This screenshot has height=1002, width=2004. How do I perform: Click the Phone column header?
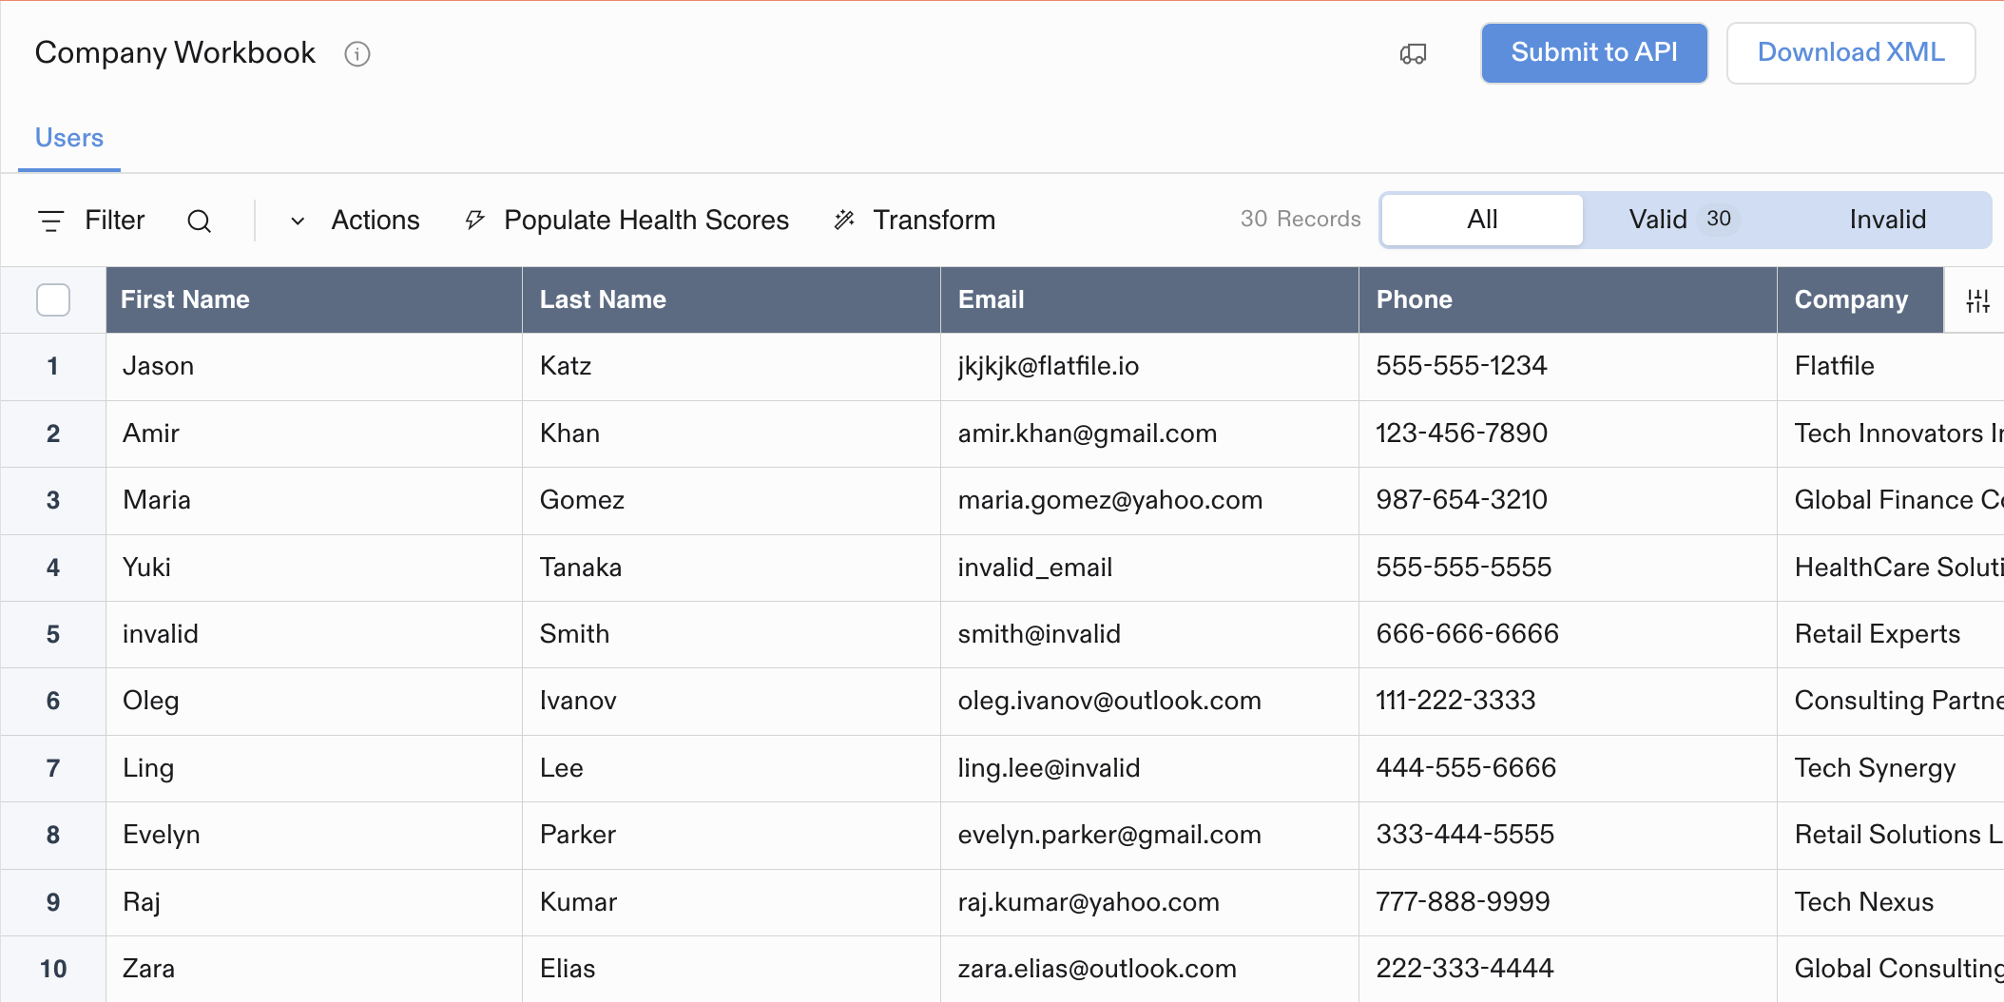[x=1568, y=300]
